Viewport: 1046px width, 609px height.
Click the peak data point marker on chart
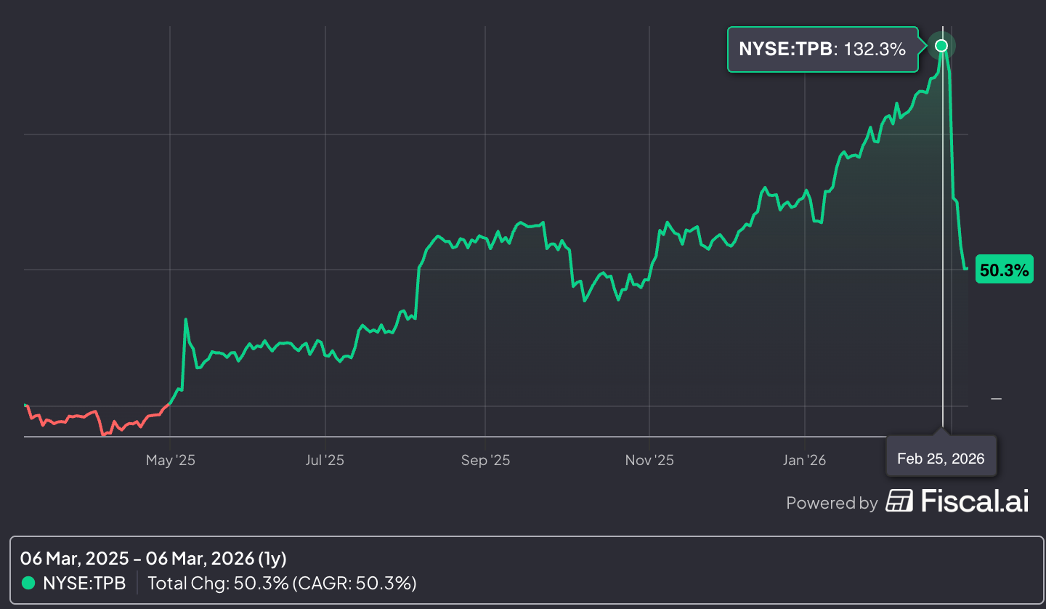click(x=941, y=46)
